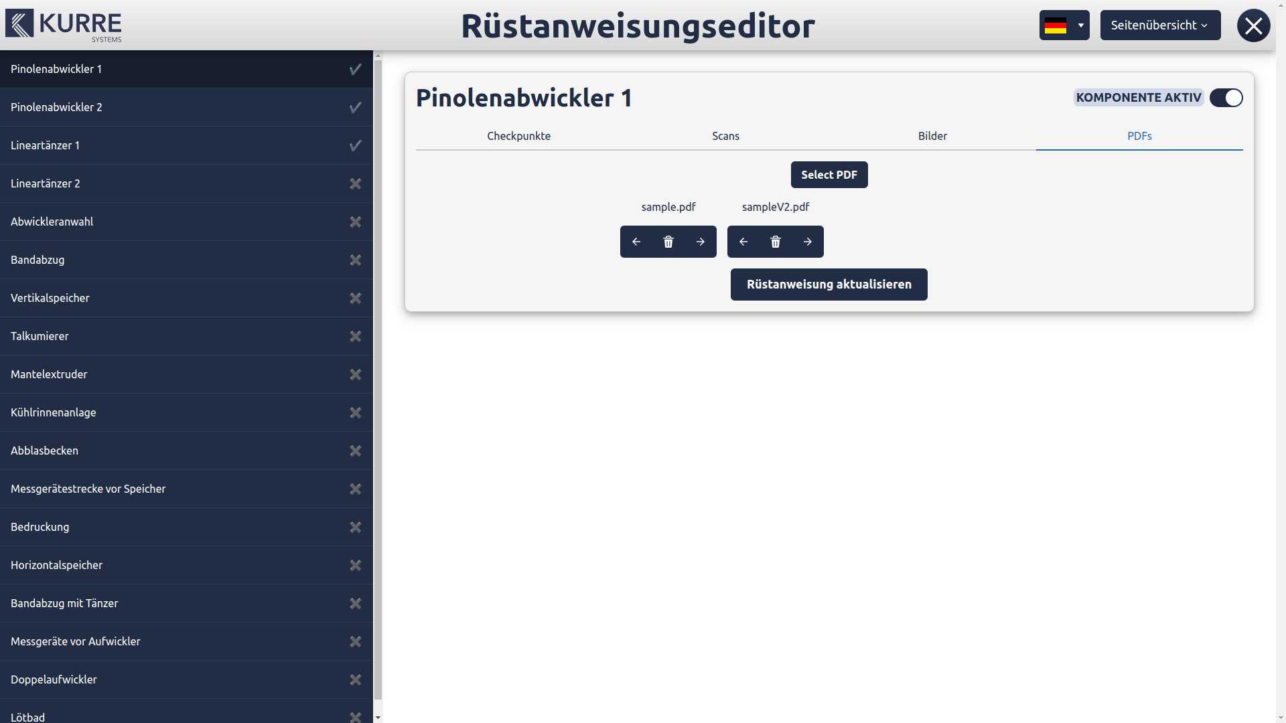Delete the sample.pdf file with trash icon
This screenshot has width=1286, height=723.
[668, 242]
